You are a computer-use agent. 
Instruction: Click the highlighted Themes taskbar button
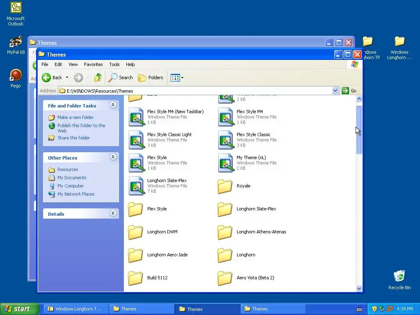point(207,309)
